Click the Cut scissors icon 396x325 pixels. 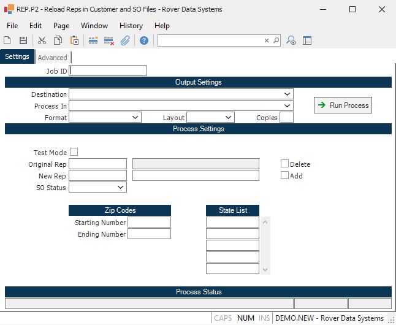point(42,40)
